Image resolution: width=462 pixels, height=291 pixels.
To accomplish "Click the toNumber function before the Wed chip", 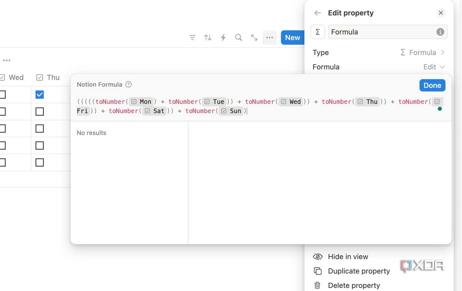I will click(260, 102).
